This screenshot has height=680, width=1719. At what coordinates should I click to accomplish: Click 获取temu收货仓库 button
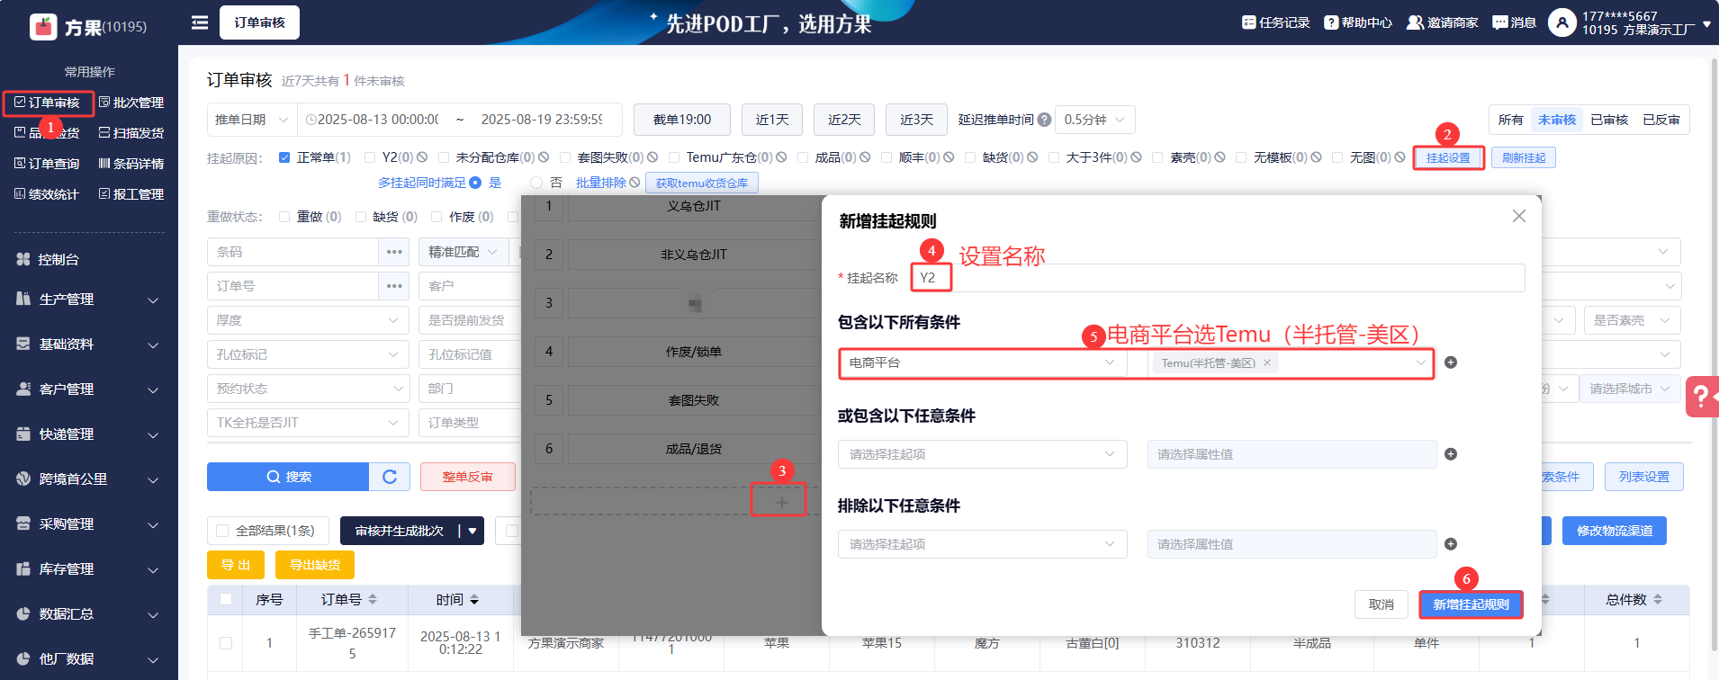pyautogui.click(x=702, y=183)
